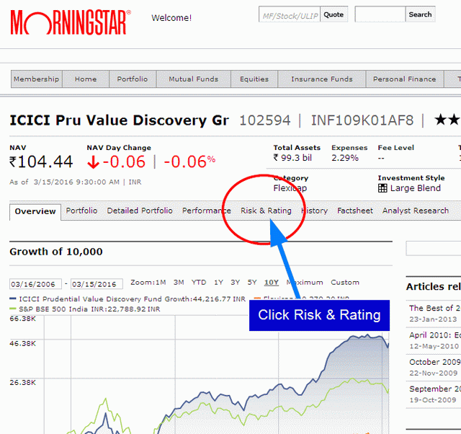461x434 pixels.
Task: Click the green S&P BSE 500 legend marker
Action: [x=14, y=309]
